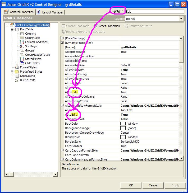Click the OK button
Screen dimensions: 188x193
(x=131, y=185)
